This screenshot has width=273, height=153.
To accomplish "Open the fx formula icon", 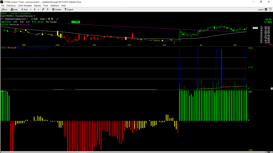I will (x=48, y=10).
